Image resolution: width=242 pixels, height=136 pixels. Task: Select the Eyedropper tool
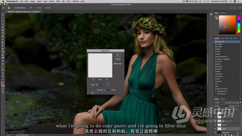click(3, 33)
